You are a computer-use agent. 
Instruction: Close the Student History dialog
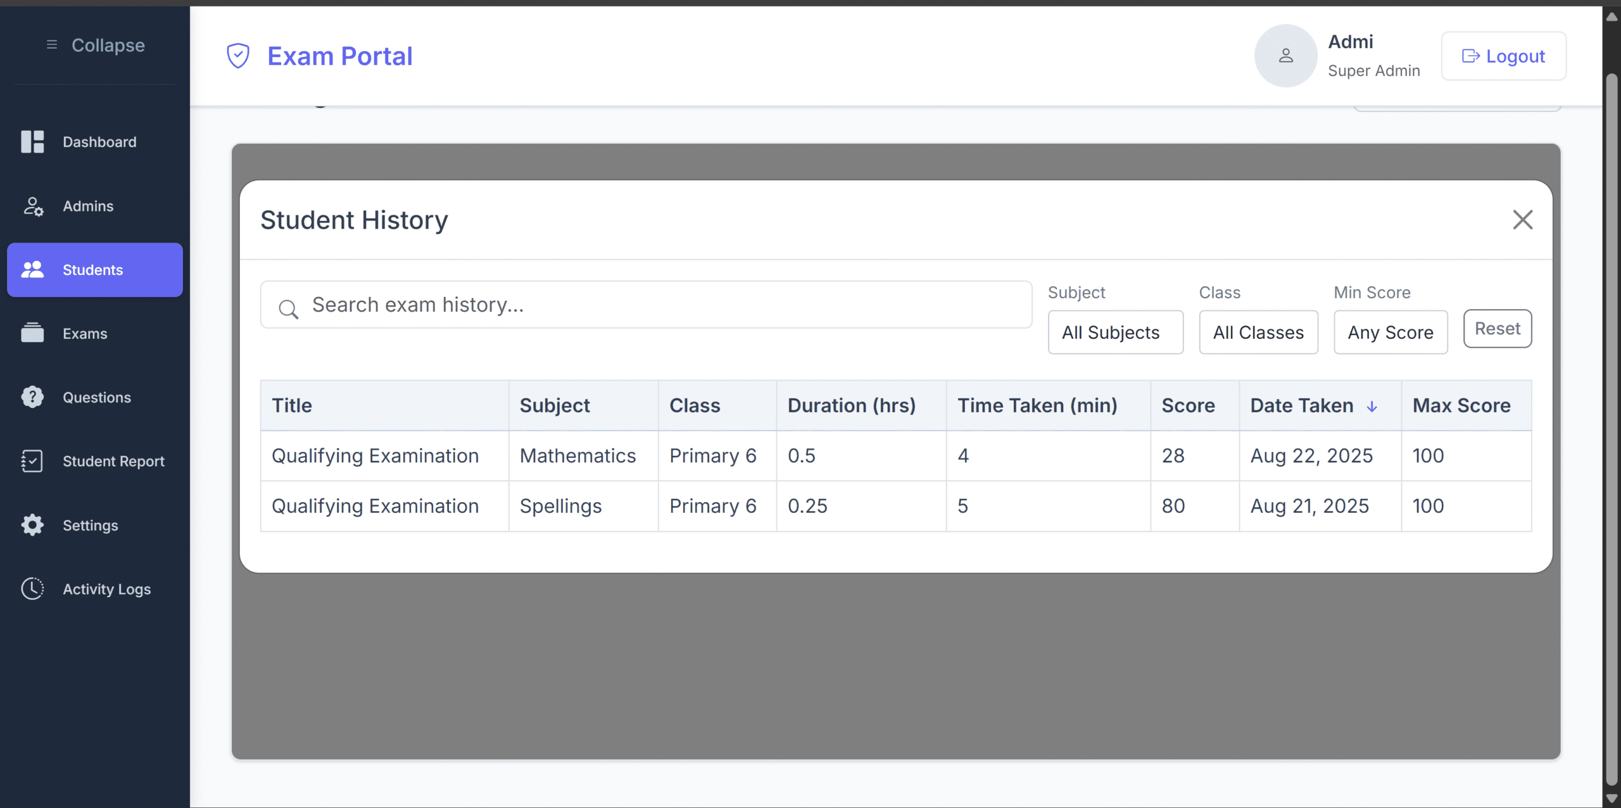coord(1522,220)
